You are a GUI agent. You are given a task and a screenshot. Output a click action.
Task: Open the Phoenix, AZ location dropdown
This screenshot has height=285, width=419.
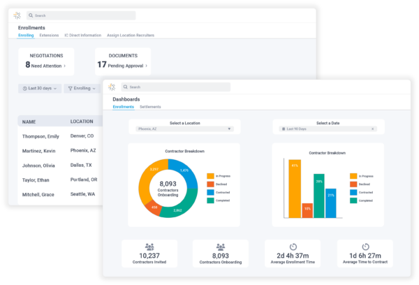(229, 129)
